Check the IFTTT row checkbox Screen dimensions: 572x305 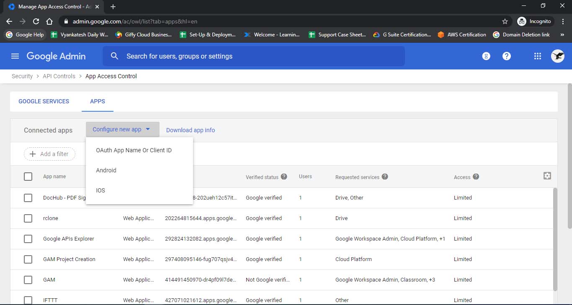pos(28,300)
